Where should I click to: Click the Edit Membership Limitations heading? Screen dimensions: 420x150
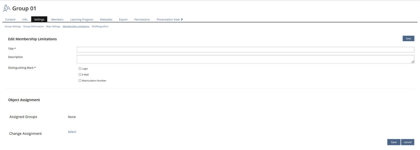(33, 39)
